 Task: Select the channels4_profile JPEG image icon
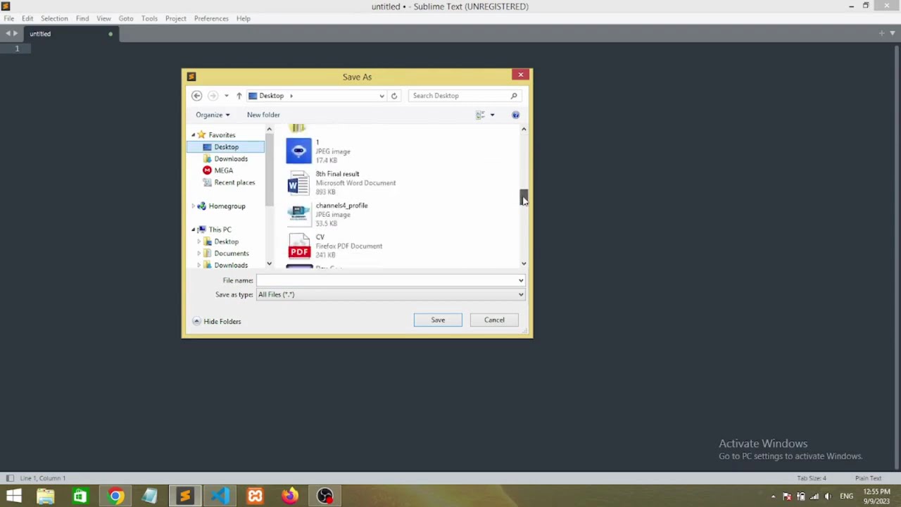coord(298,215)
